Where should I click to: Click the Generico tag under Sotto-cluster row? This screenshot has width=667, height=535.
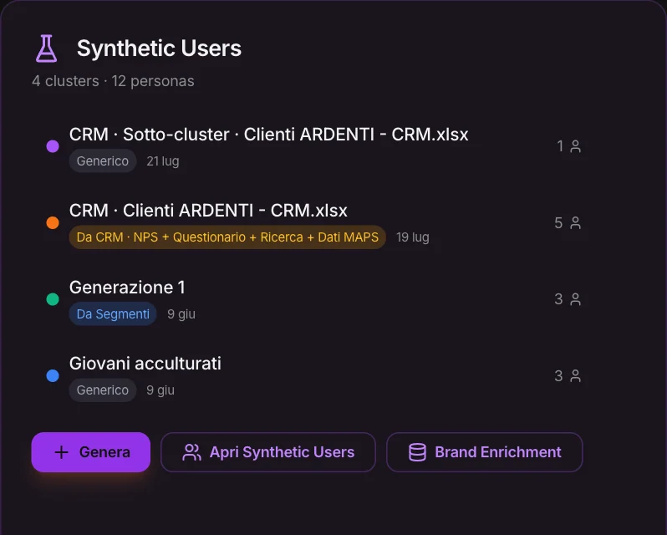(103, 160)
